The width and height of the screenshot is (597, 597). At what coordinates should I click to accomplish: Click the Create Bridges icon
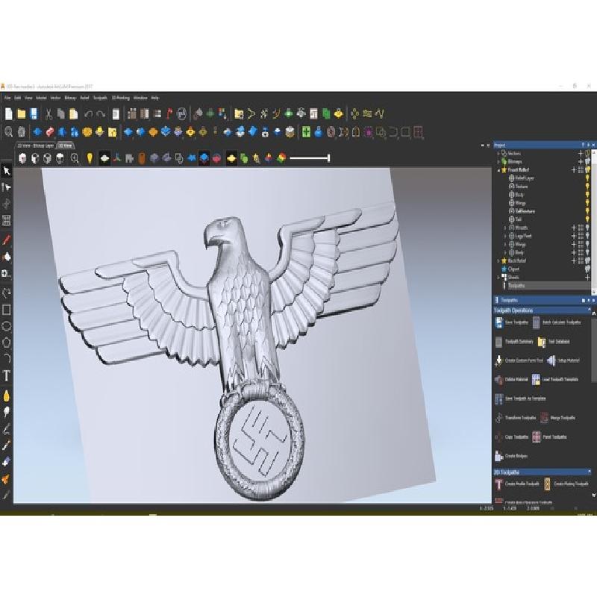[x=498, y=456]
